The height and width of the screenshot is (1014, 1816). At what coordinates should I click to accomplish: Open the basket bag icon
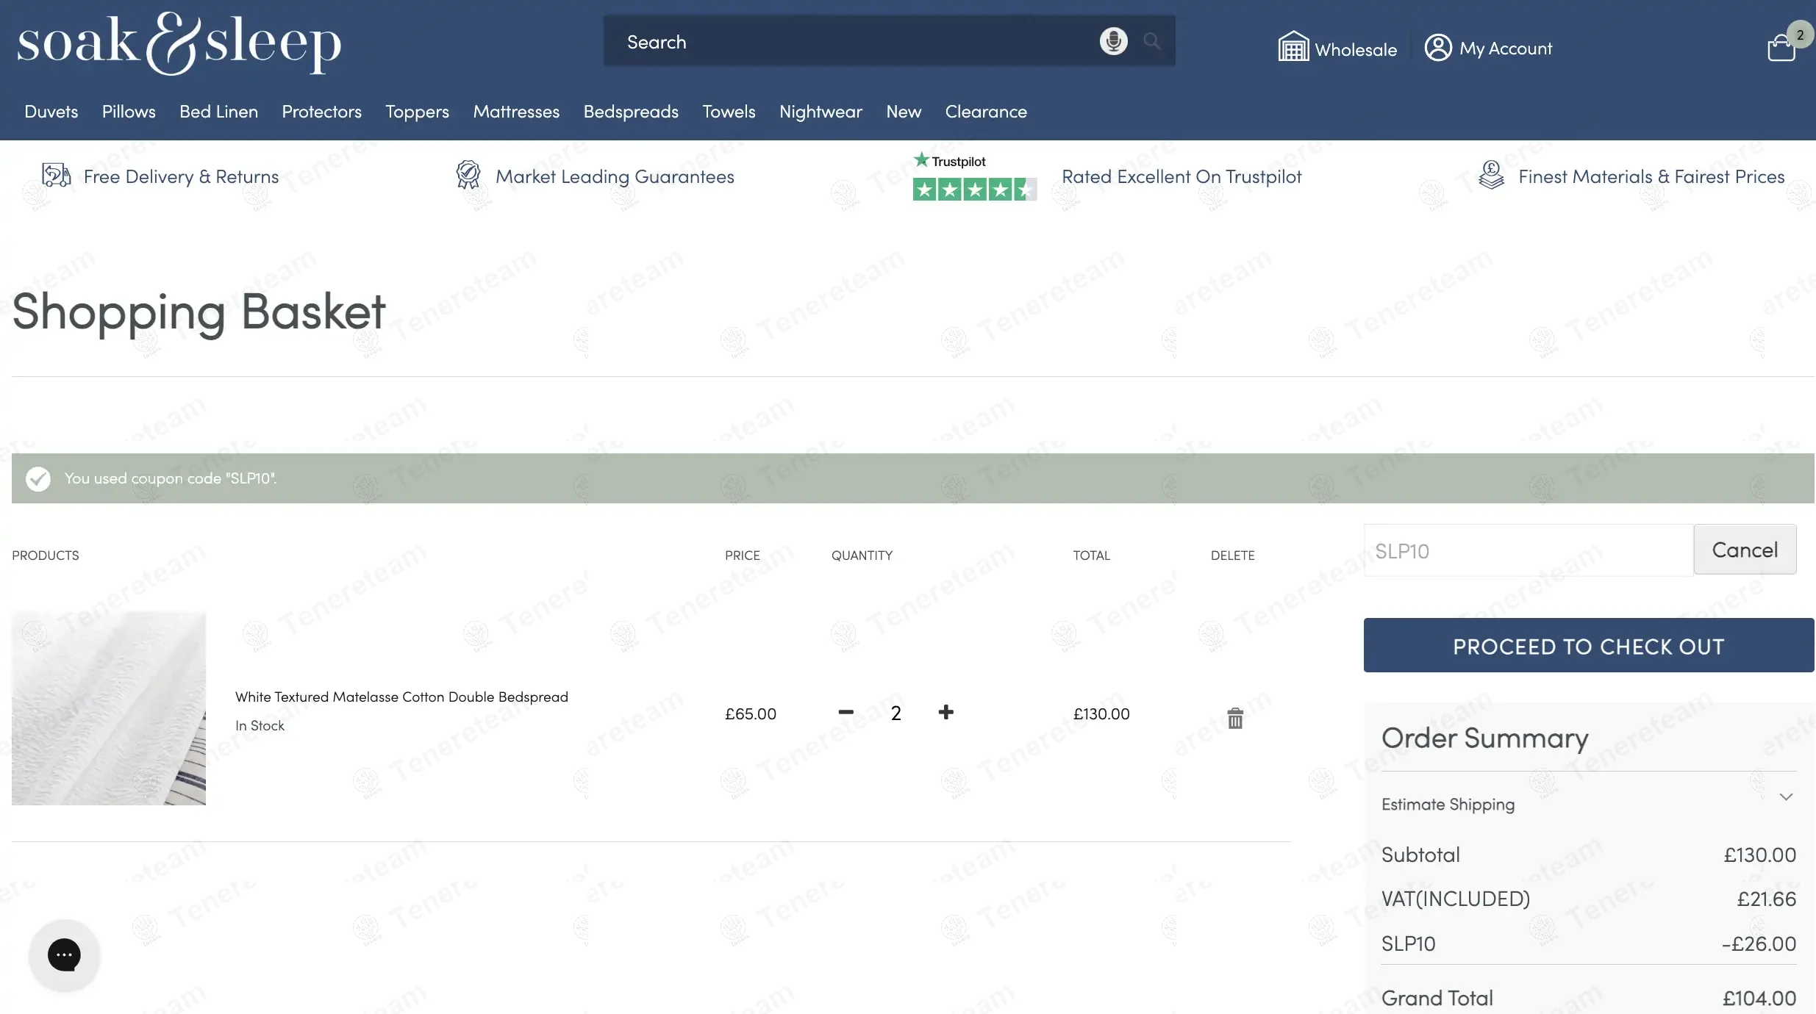pyautogui.click(x=1781, y=48)
